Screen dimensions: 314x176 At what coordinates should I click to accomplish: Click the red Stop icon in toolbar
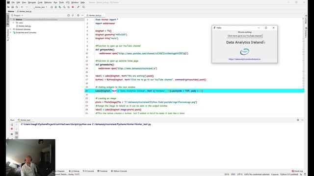[x=73, y=7]
